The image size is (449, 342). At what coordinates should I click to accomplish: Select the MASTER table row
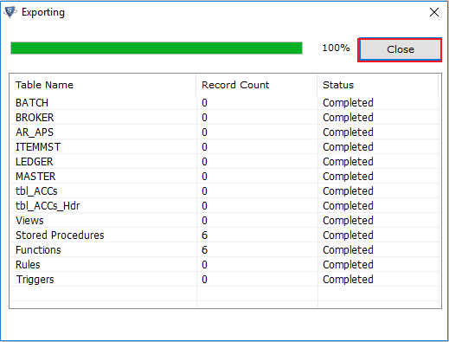point(225,177)
